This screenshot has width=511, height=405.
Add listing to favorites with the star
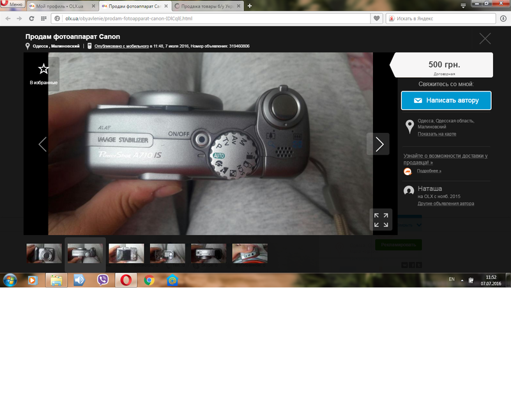[x=43, y=69]
